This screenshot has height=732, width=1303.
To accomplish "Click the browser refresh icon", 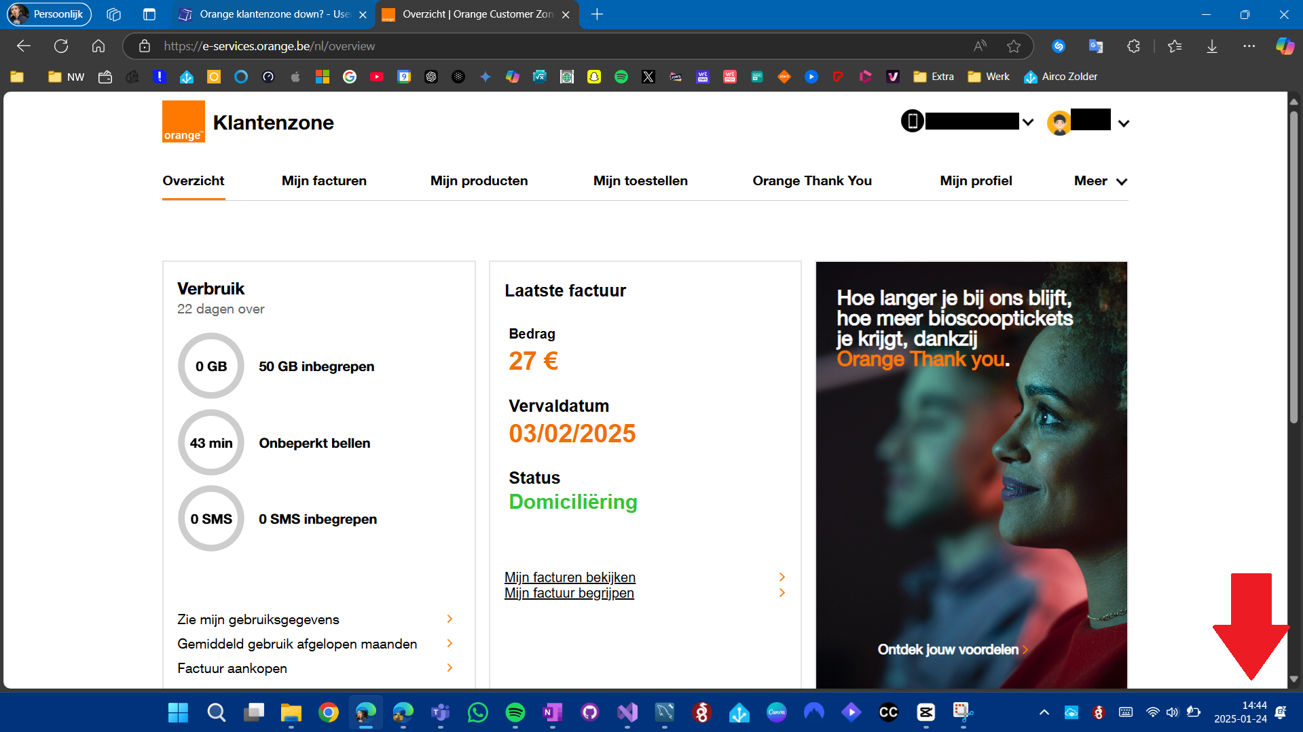I will click(61, 46).
